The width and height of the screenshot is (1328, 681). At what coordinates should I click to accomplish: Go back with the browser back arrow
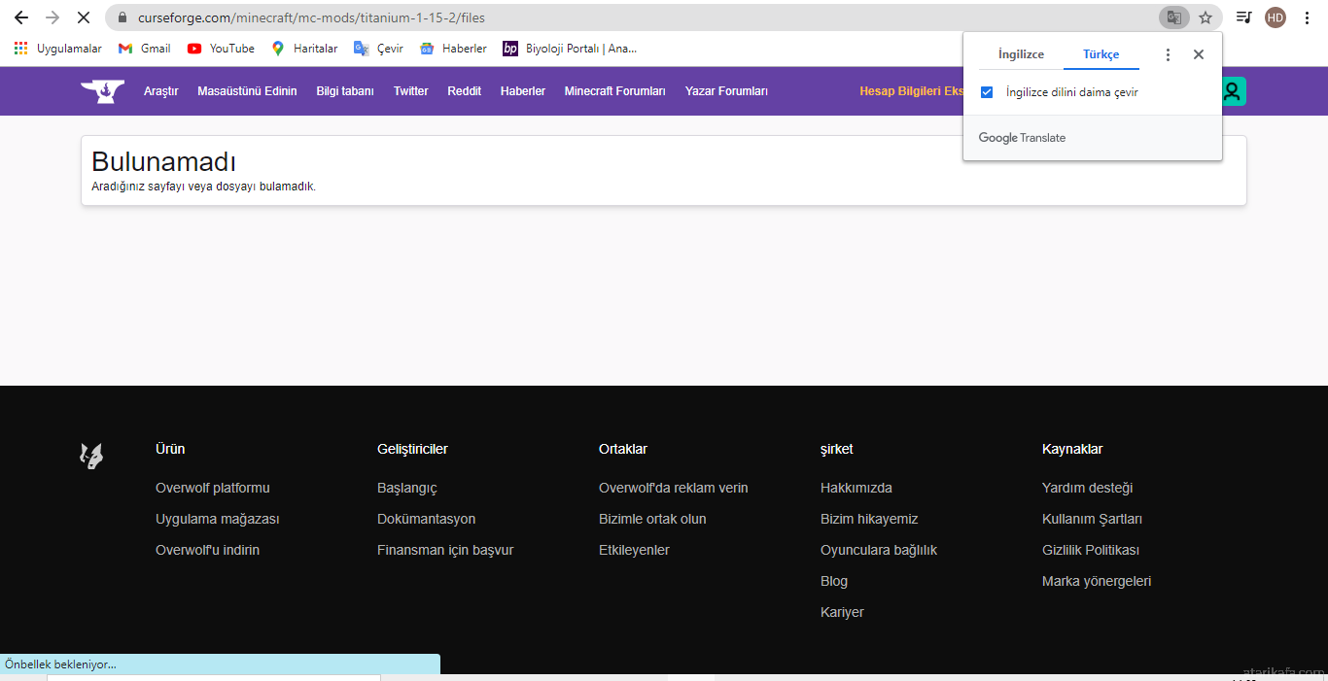[21, 17]
